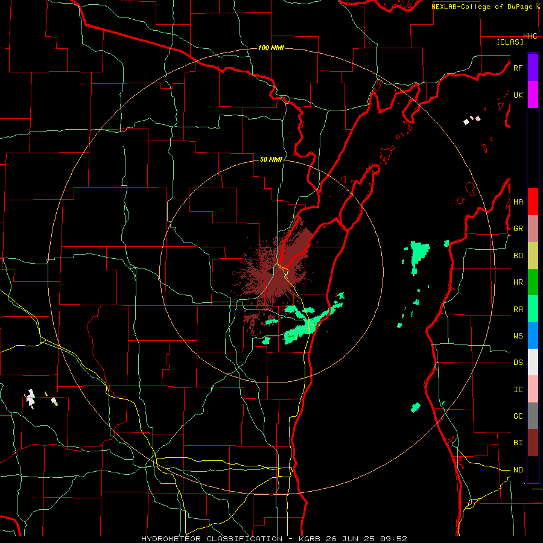
Task: Click the WS legend label
Action: pos(518,335)
